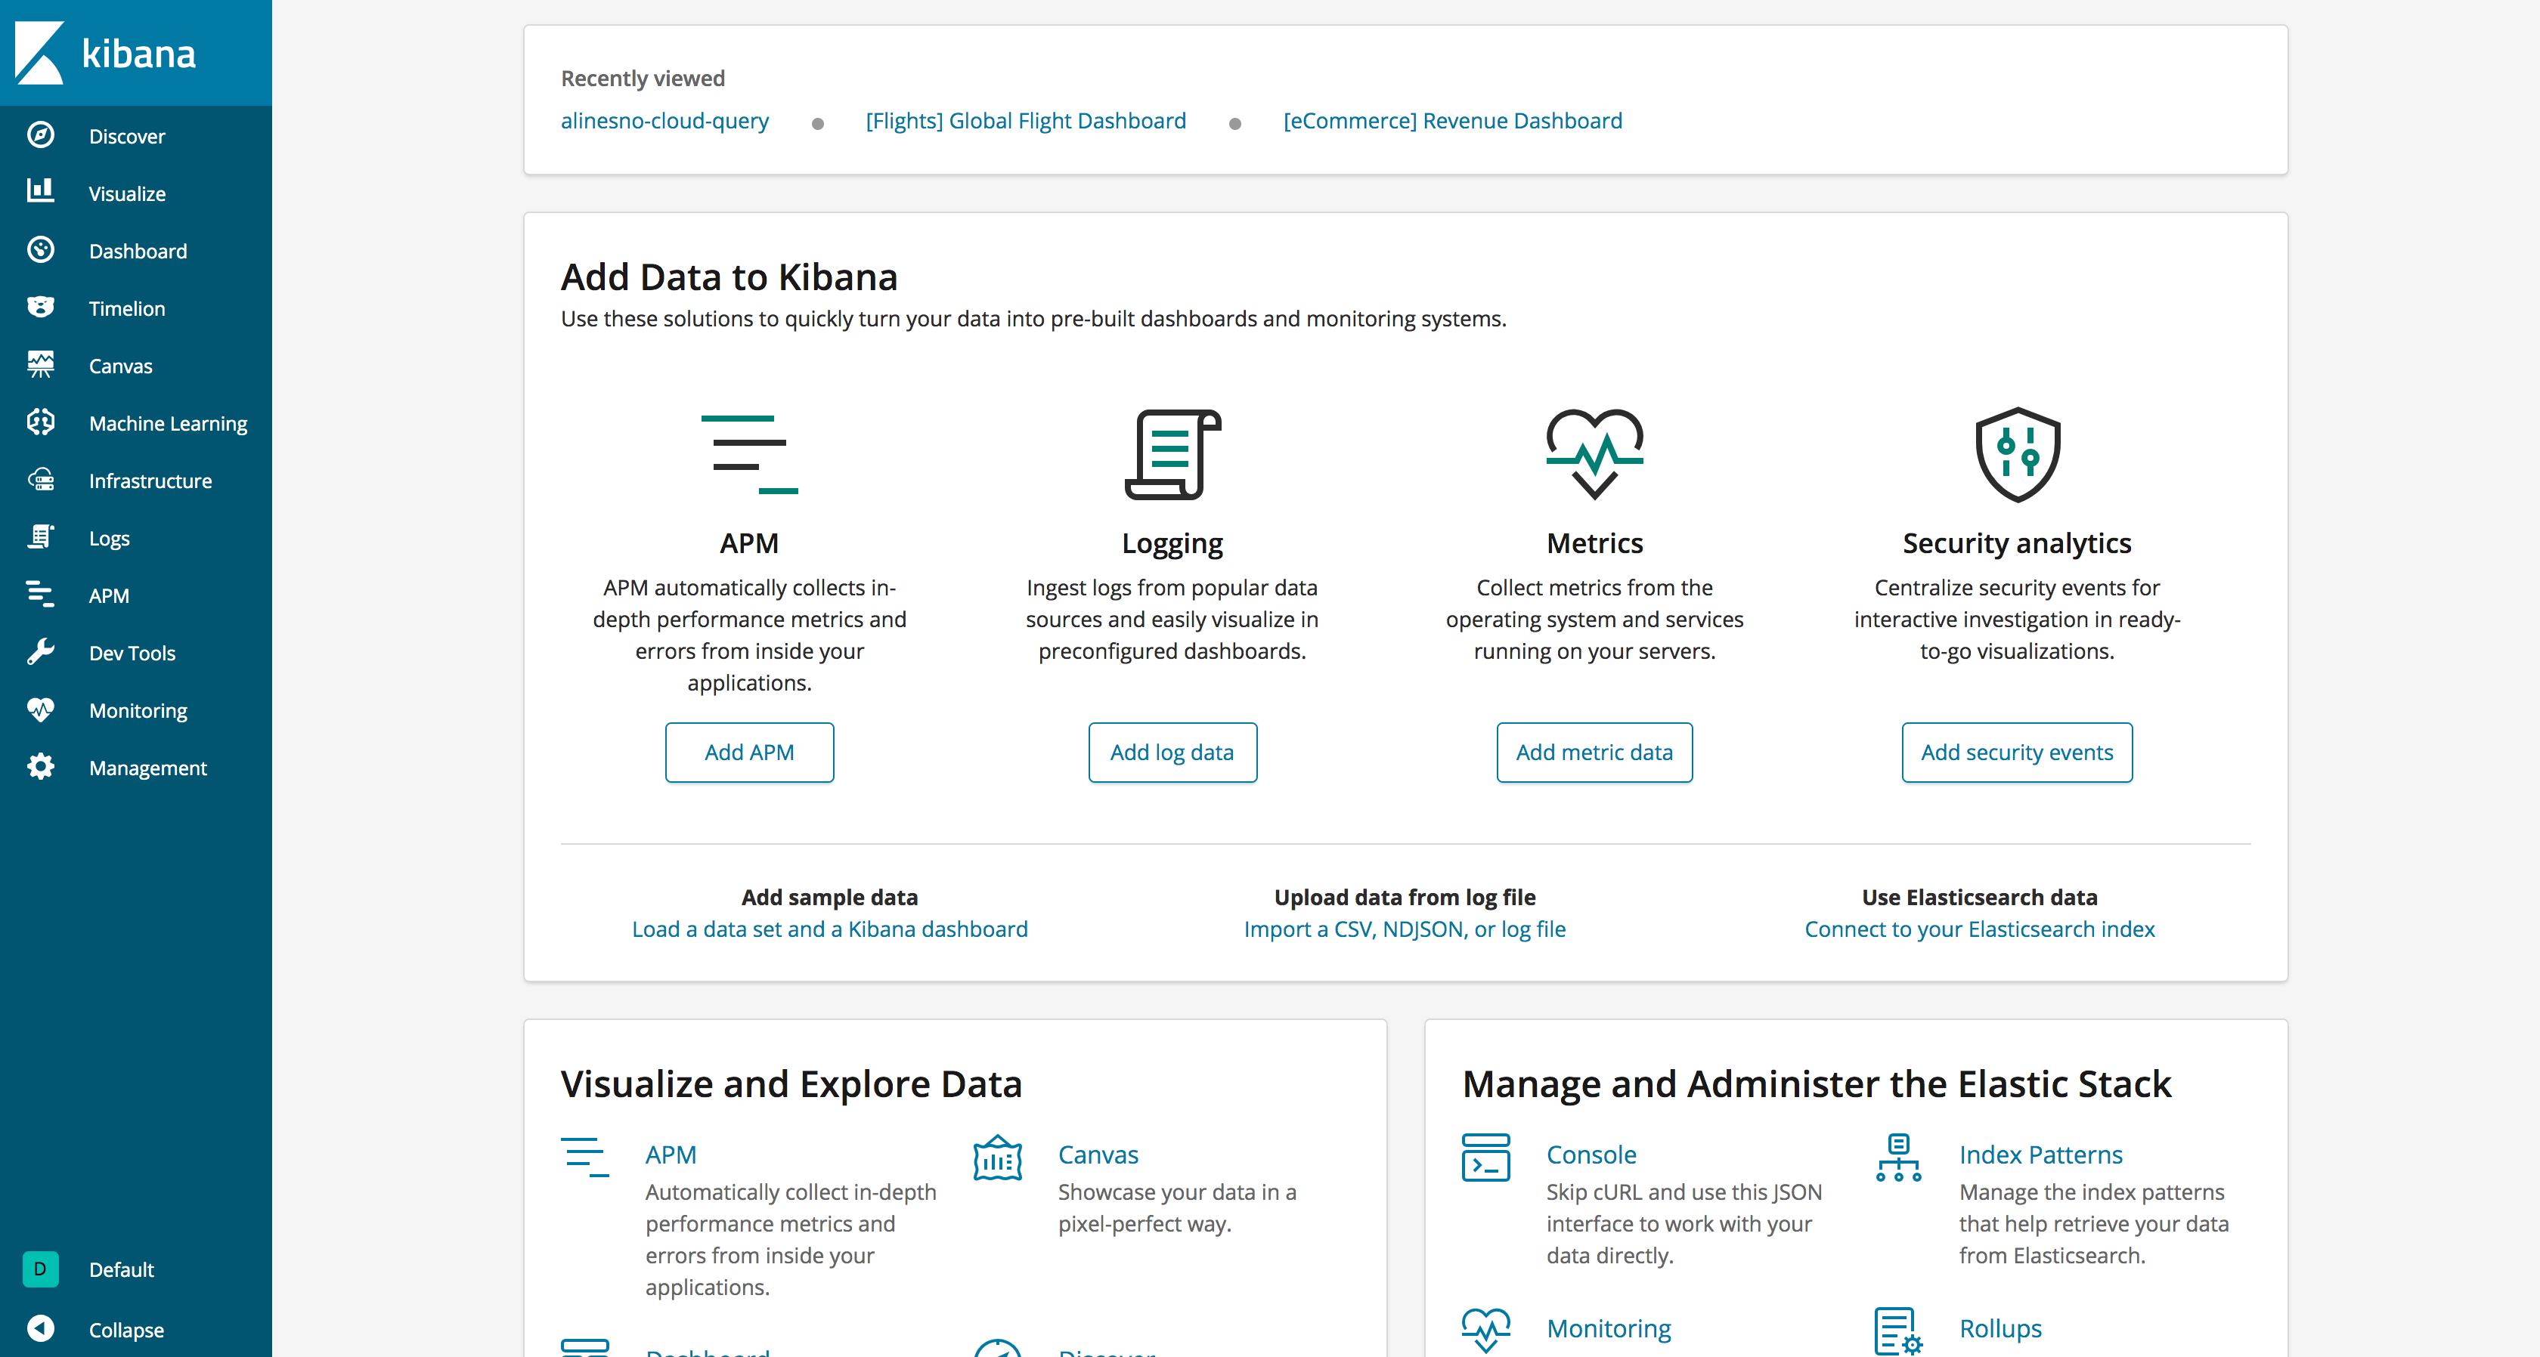Click Add log data button
This screenshot has width=2540, height=1357.
pos(1171,751)
